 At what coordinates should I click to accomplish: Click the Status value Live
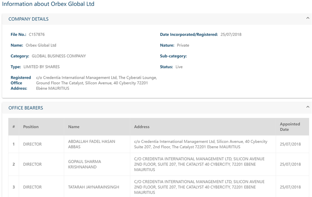179,67
